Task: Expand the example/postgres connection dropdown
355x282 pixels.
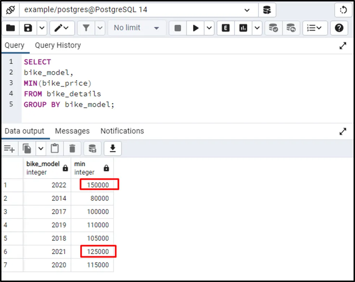Action: click(x=247, y=10)
